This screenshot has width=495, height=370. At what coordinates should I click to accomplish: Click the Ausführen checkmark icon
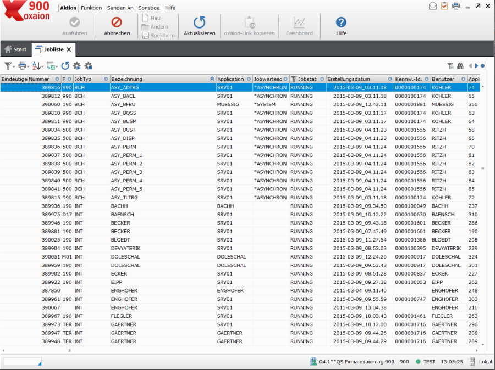74,23
